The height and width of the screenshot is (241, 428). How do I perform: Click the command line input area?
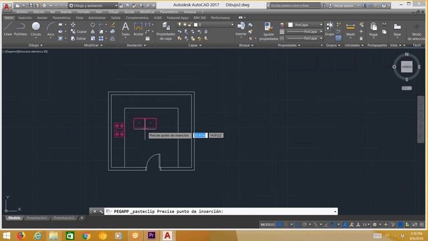tap(221, 212)
